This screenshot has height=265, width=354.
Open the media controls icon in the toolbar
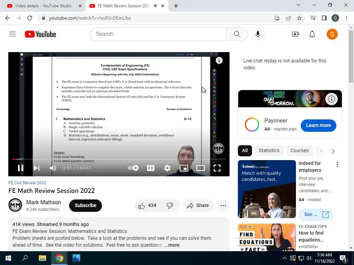coord(313,18)
